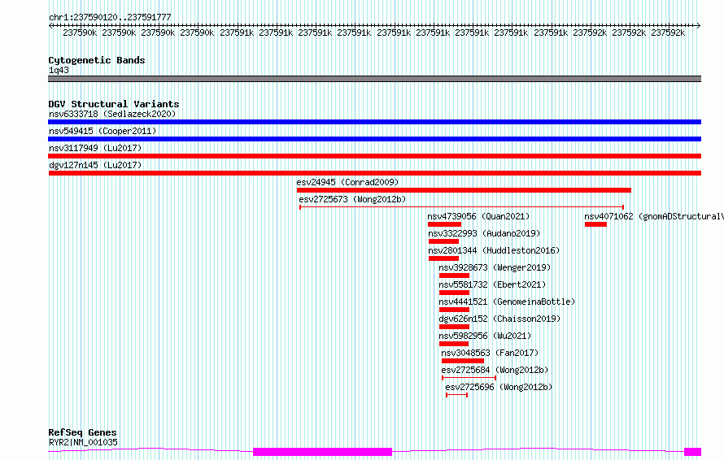Click the red bar under nsv4071062

pos(595,224)
